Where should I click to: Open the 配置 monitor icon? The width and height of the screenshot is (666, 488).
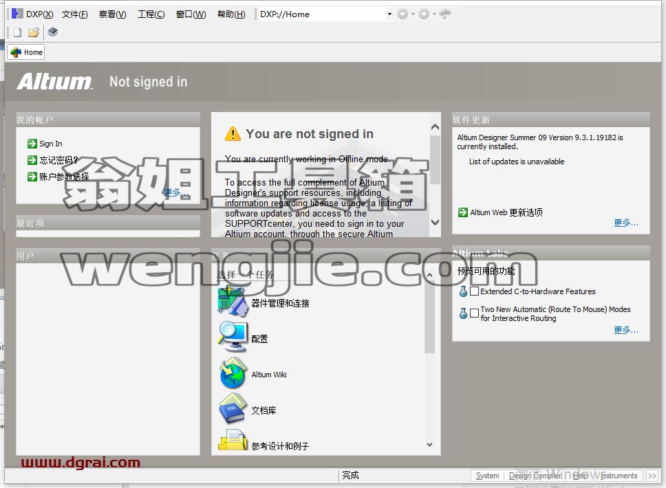233,337
